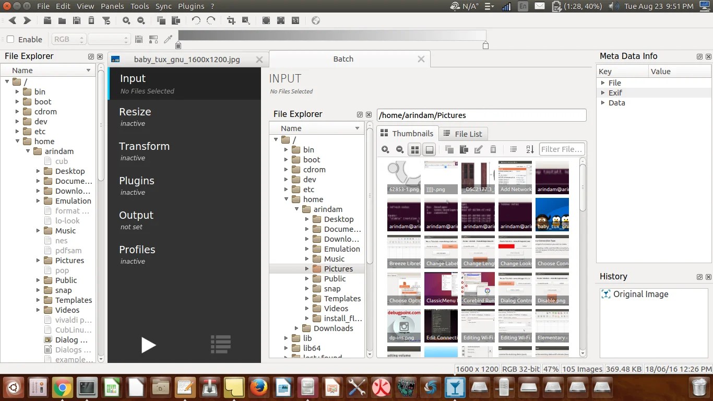Open the zoom in tool on main toolbar
Viewport: 713px width, 401px height.
(x=125, y=20)
